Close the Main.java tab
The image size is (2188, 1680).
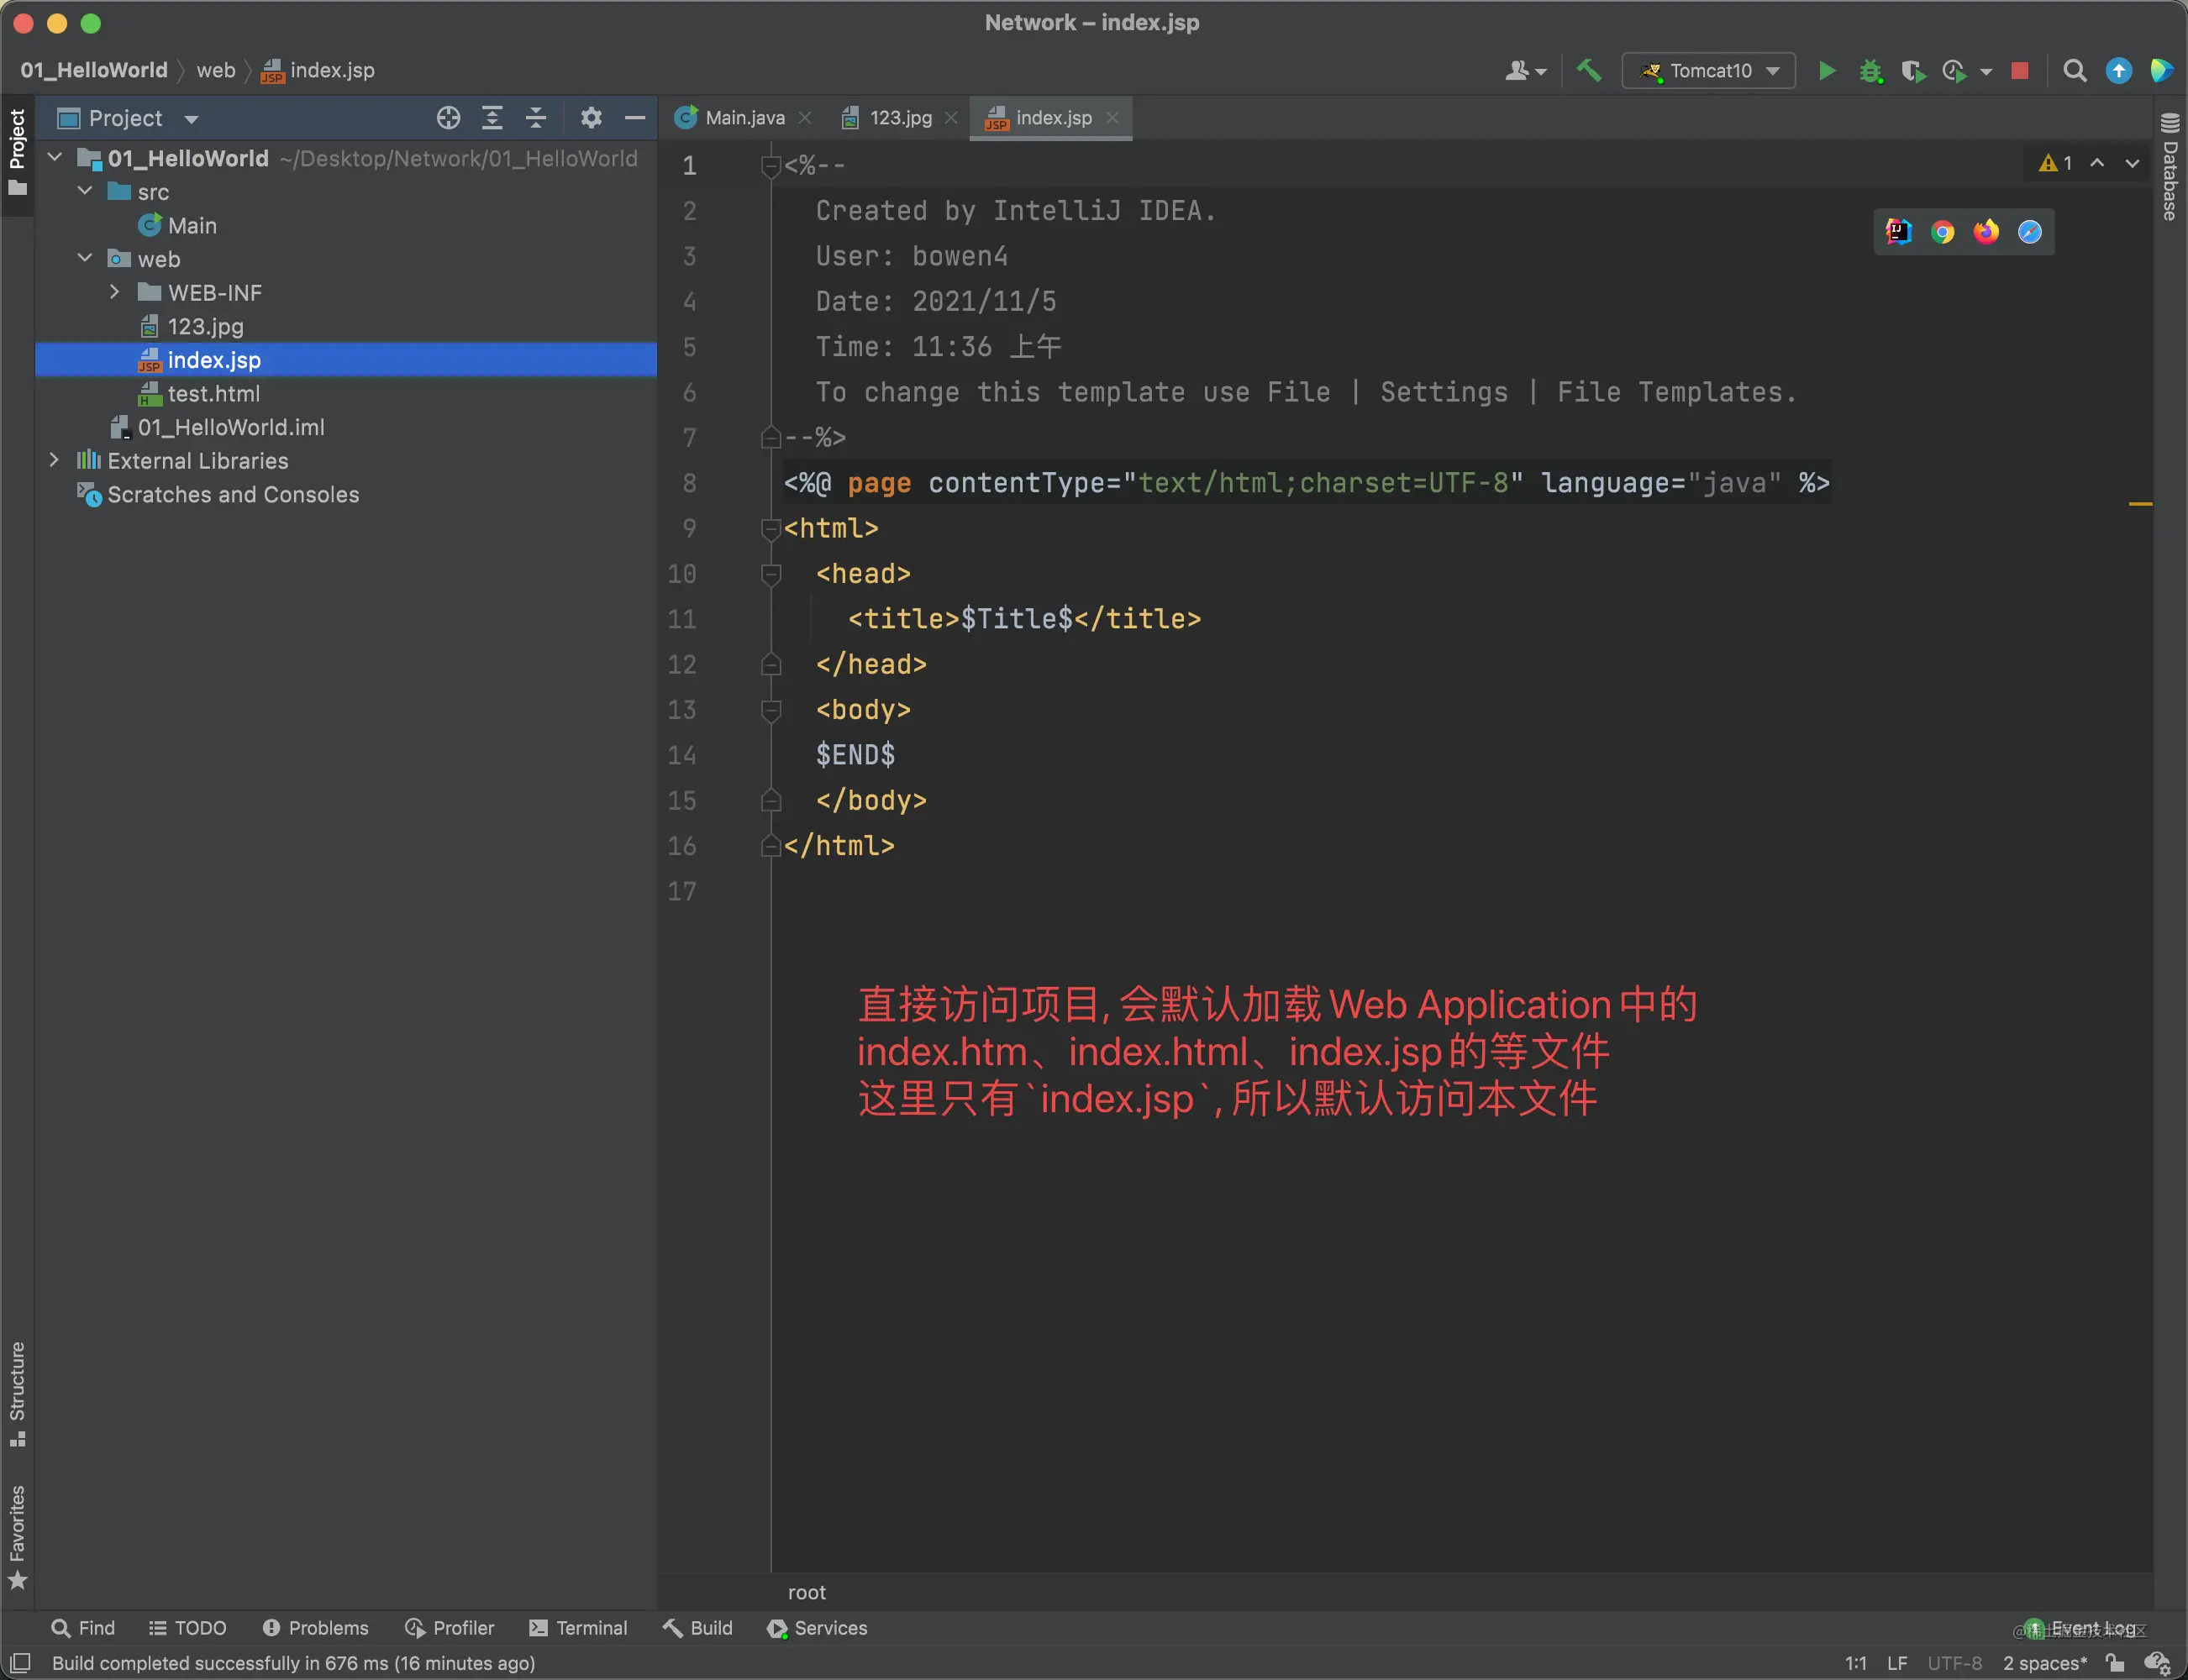pyautogui.click(x=804, y=118)
